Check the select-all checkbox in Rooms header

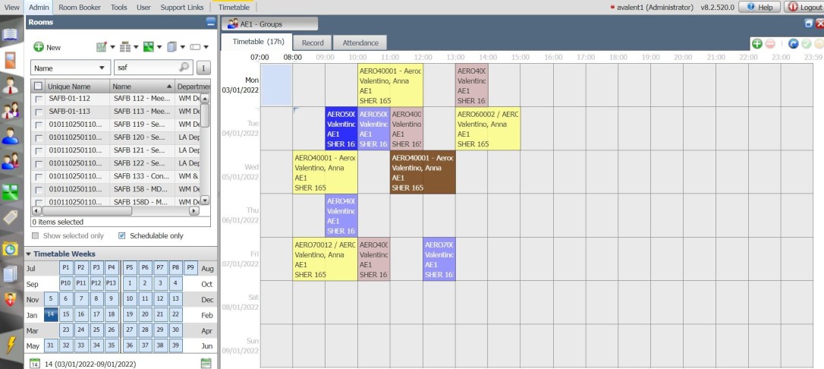pyautogui.click(x=39, y=87)
